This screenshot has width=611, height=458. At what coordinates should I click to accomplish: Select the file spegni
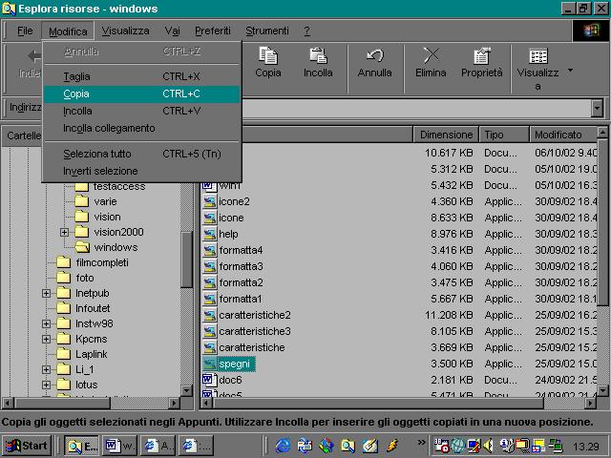point(235,364)
